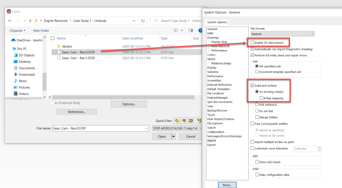Toggle Automatically run Import Diagnostics
Viewport: 342px width, 188px height.
coord(252,49)
